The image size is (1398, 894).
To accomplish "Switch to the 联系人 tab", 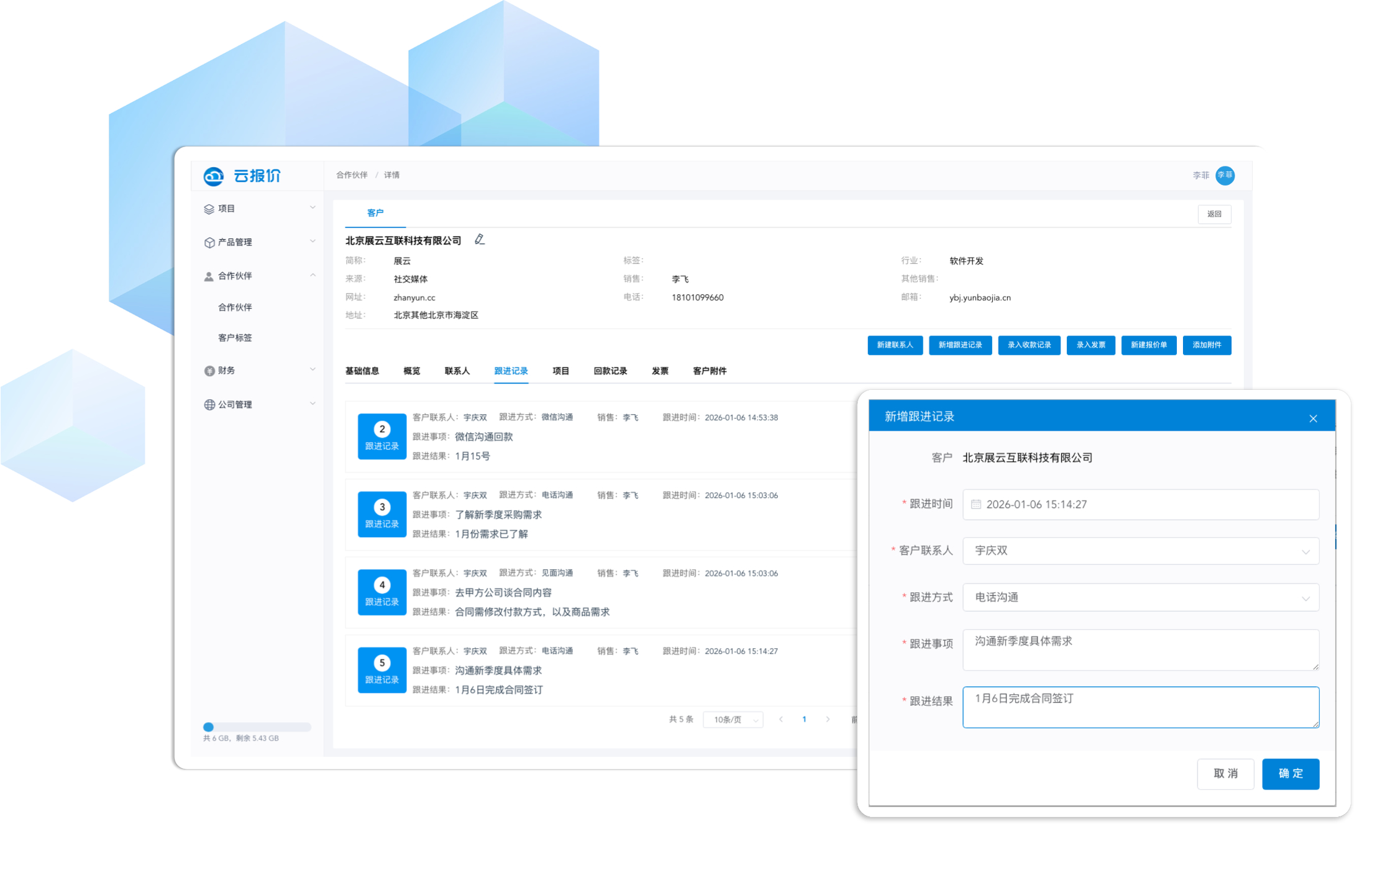I will tap(457, 371).
